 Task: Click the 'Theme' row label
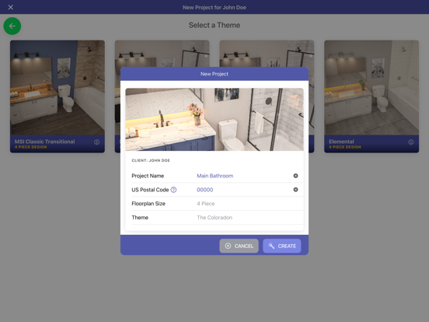pyautogui.click(x=140, y=218)
